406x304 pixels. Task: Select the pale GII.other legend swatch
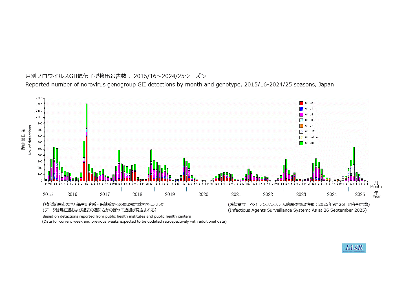click(301, 137)
